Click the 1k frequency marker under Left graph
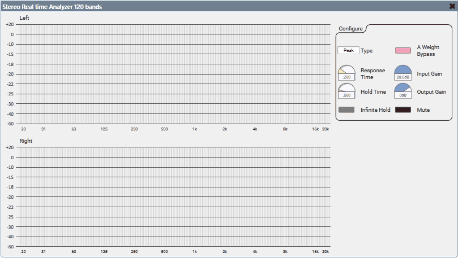Image resolution: width=458 pixels, height=258 pixels. pyautogui.click(x=194, y=129)
